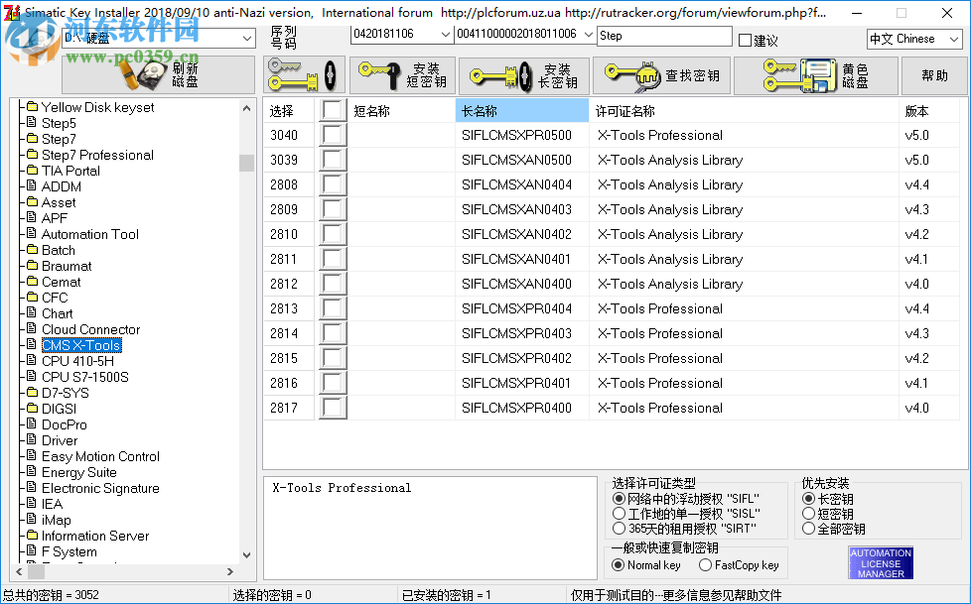Click the AUTOMATION LICENSE MANAGER button
Viewport: 971px width, 604px height.
[x=880, y=562]
